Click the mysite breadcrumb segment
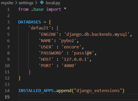The image size is (138, 101). coord(7,3)
